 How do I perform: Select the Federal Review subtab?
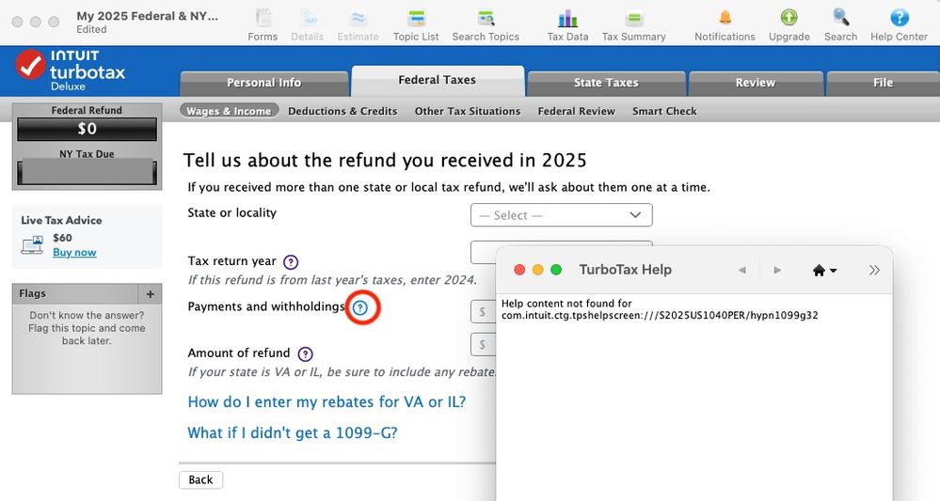[576, 111]
